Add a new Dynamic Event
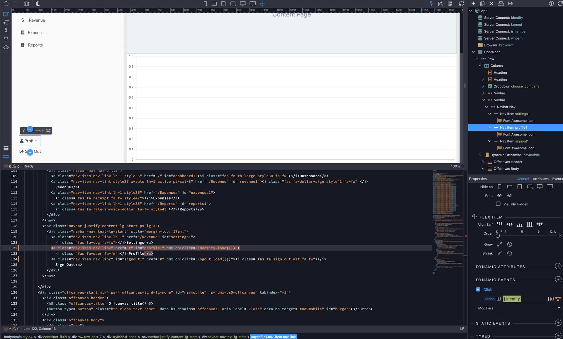563x339 pixels. point(558,280)
